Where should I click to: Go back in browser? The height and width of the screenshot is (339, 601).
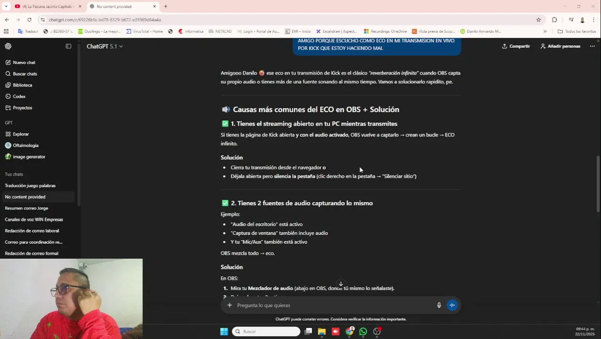point(7,20)
